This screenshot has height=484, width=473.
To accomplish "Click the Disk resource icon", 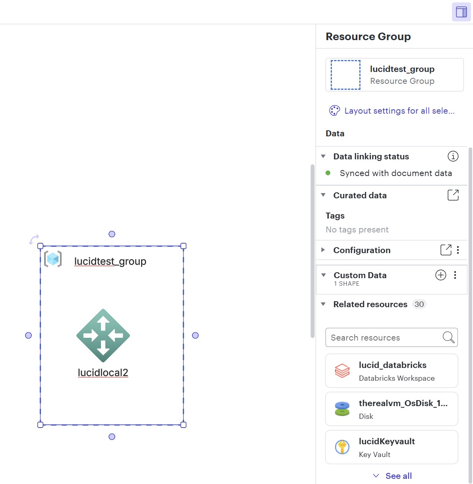I will click(342, 409).
